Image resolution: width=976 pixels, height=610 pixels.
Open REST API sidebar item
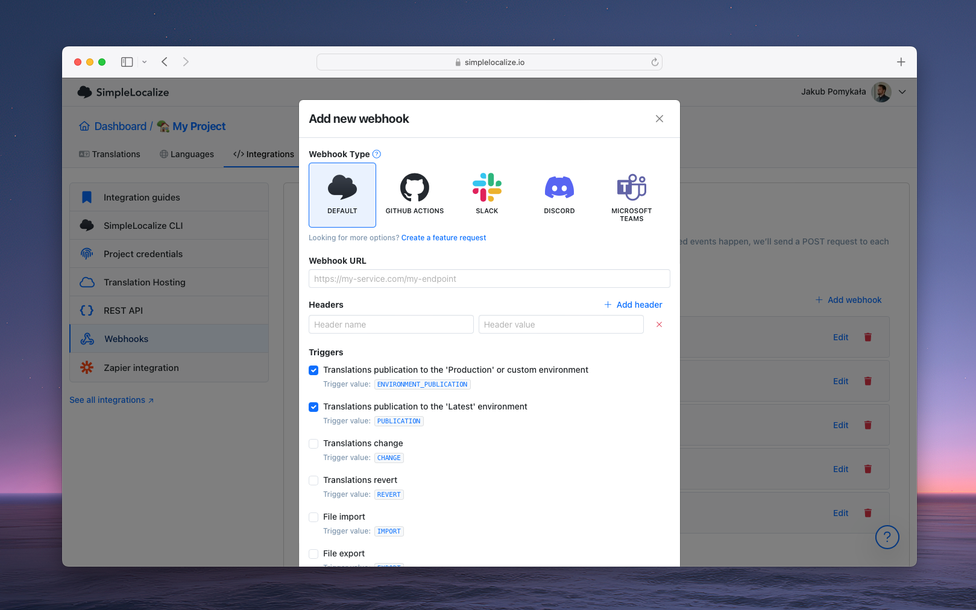(x=169, y=311)
